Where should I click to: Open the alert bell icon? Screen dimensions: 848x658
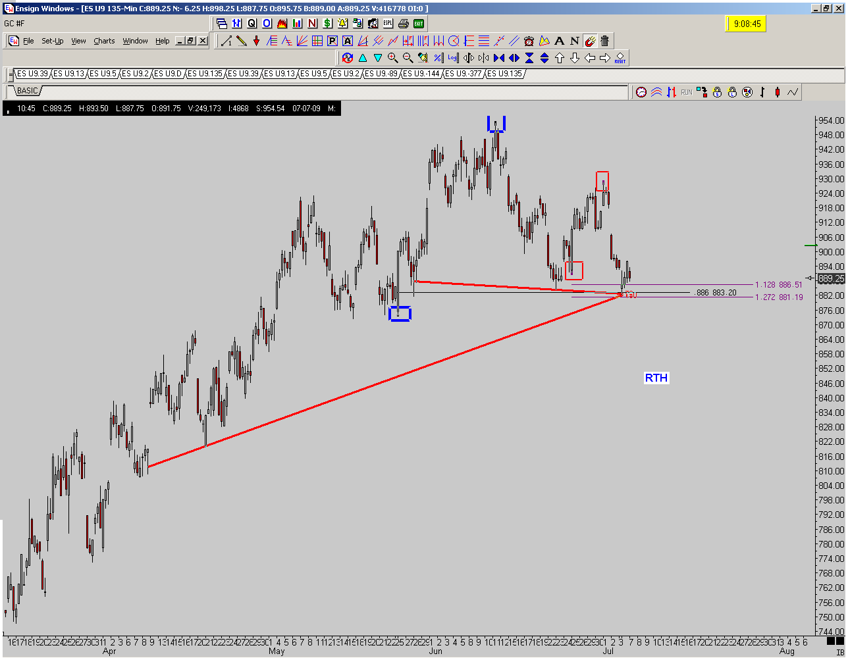coord(342,23)
